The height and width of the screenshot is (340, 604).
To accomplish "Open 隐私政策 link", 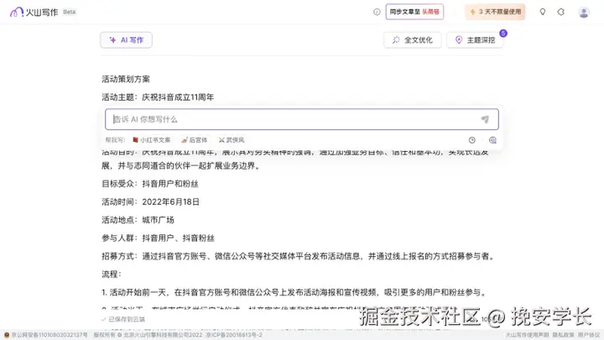I will tap(563, 335).
